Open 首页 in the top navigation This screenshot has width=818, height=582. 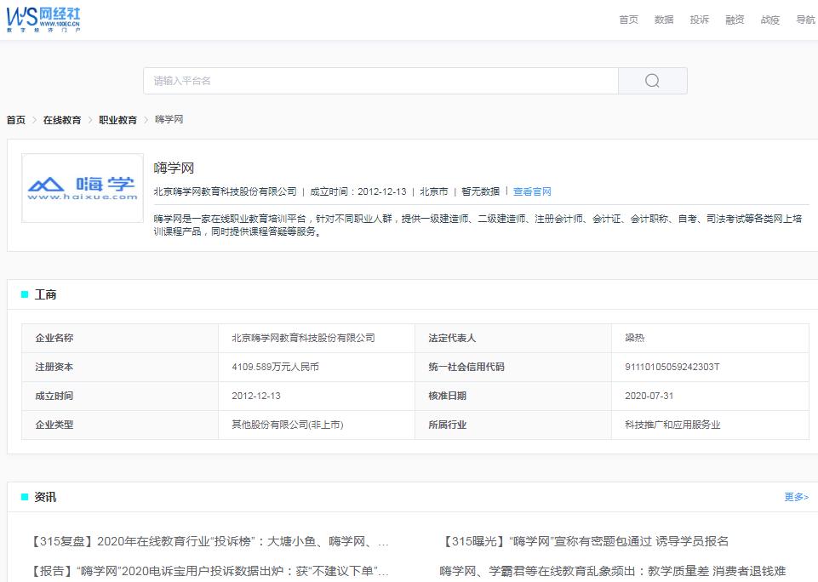pos(627,20)
